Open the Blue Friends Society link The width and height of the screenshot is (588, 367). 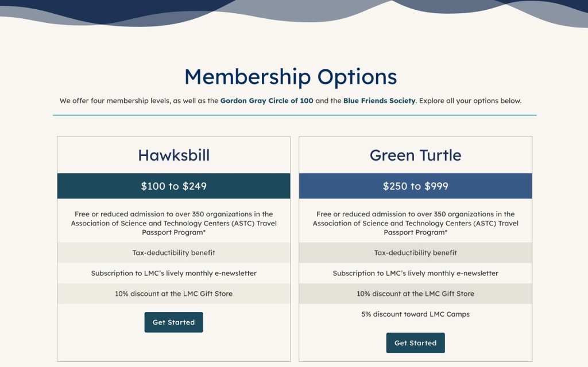(379, 101)
